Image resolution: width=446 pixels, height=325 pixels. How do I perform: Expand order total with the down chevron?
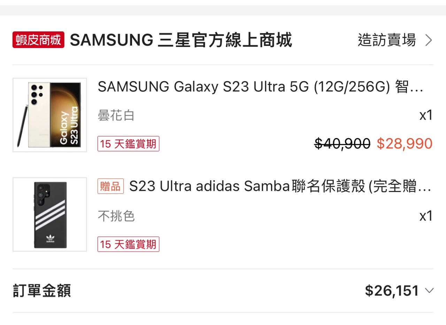(x=430, y=291)
